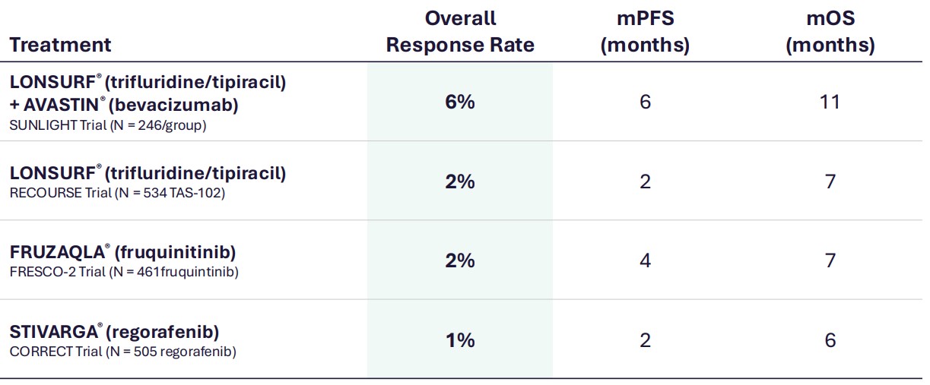Click the SUNLIGHT Trial subtitle text

[108, 125]
